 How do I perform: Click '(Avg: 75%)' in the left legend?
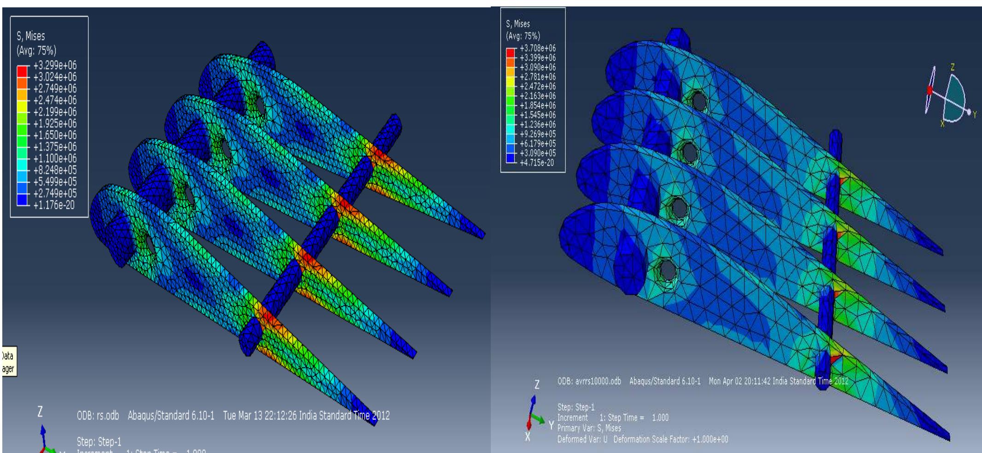[x=36, y=50]
